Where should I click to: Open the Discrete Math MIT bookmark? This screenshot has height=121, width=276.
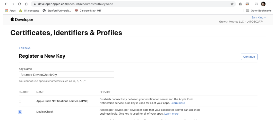pos(88,11)
